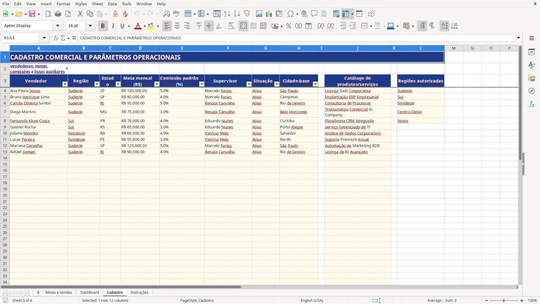Click Sort Ascending icon
The image size is (540, 304).
[227, 14]
